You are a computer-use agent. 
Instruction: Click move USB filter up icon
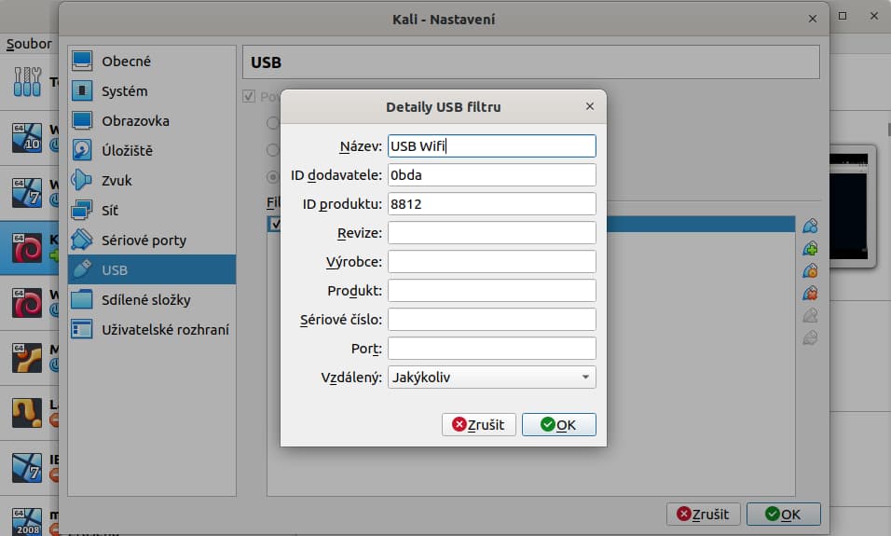[x=810, y=315]
